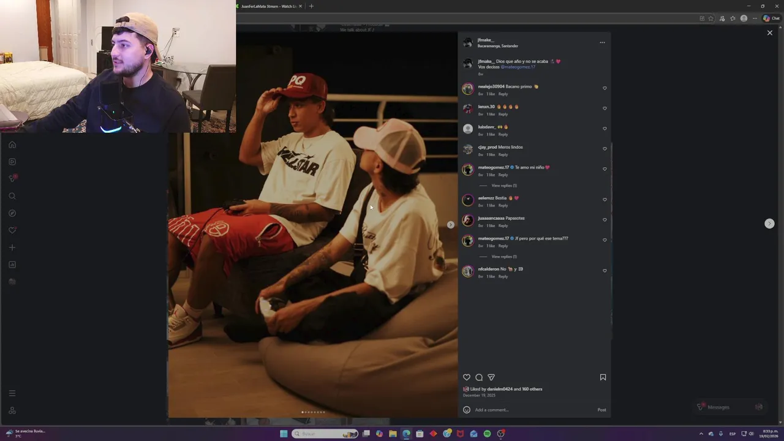
Task: Open the Bucaramanga, Santander location link
Action: pos(498,46)
